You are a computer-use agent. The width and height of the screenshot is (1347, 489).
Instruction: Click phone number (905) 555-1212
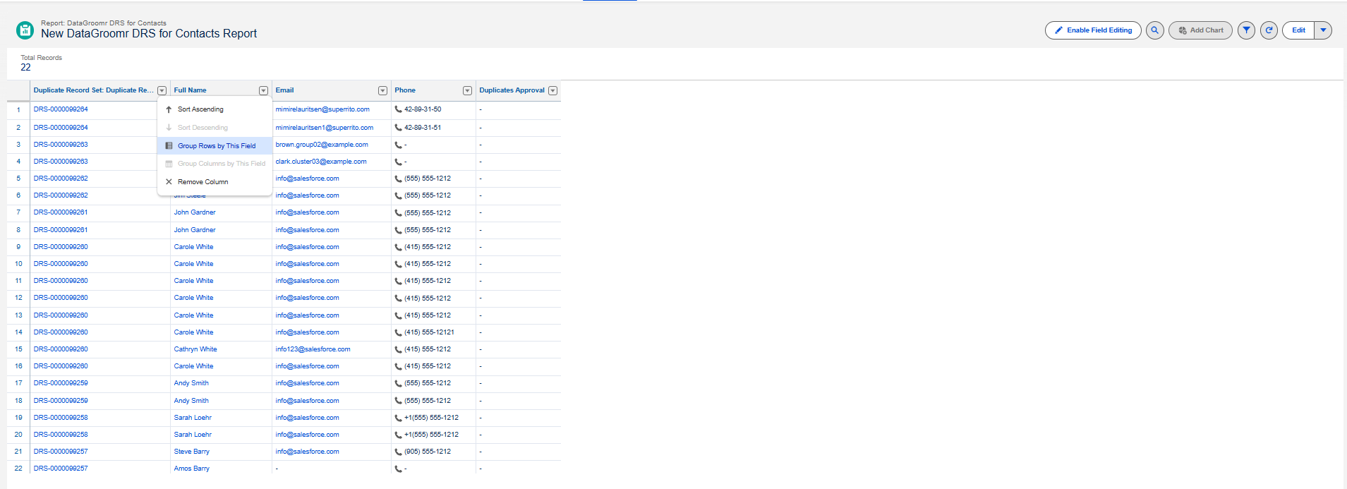428,452
